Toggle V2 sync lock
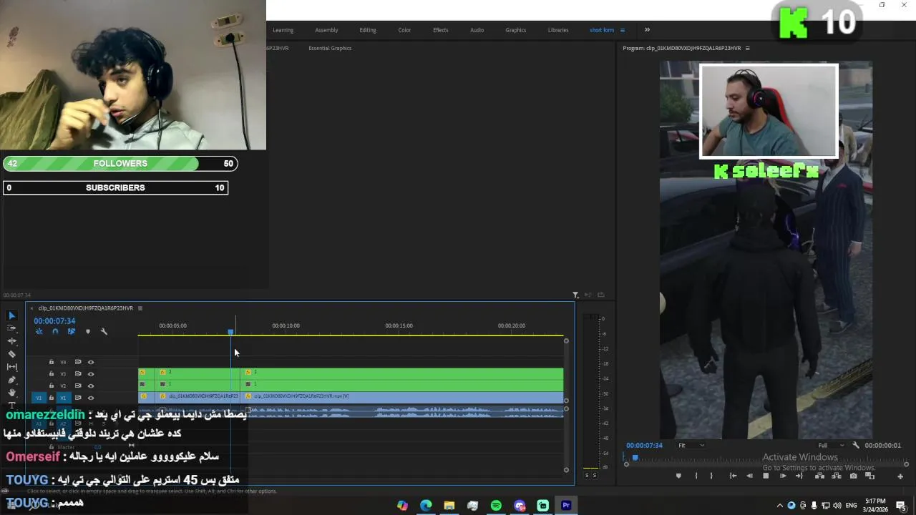916x515 pixels. pos(78,386)
